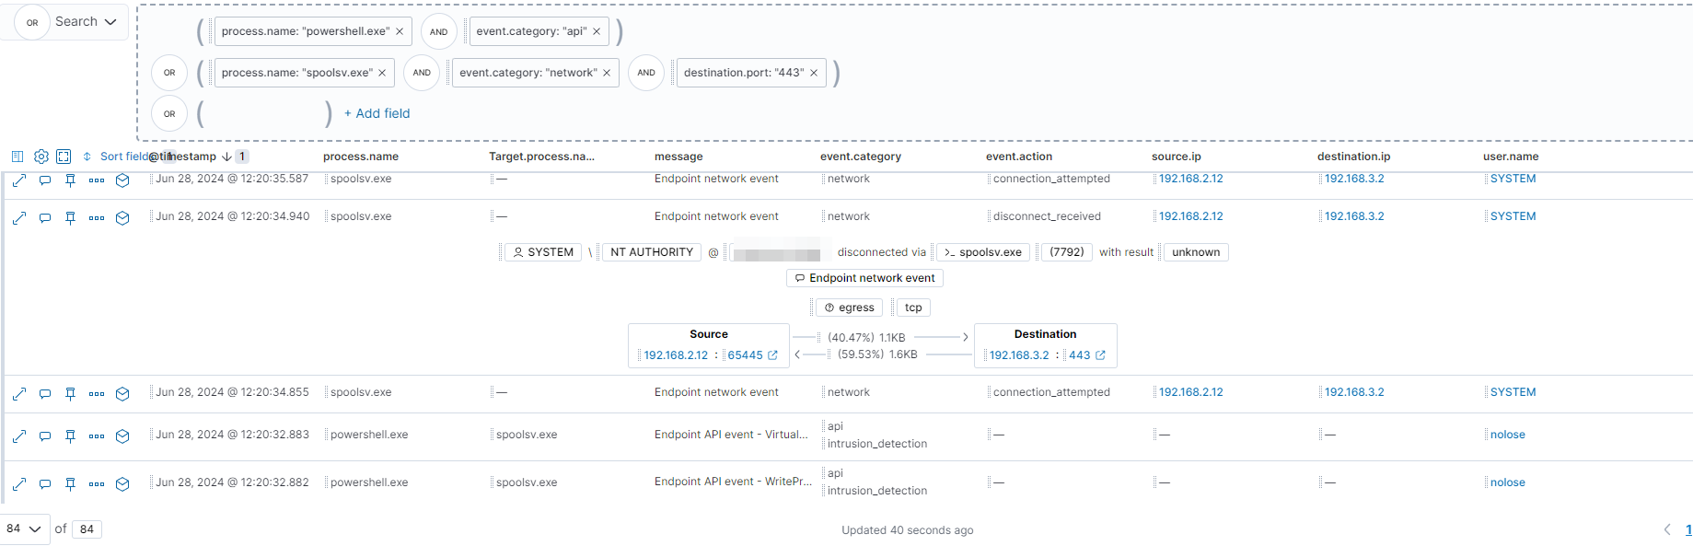Open the external link for destination port 443
Image resolution: width=1693 pixels, height=546 pixels.
click(1100, 355)
